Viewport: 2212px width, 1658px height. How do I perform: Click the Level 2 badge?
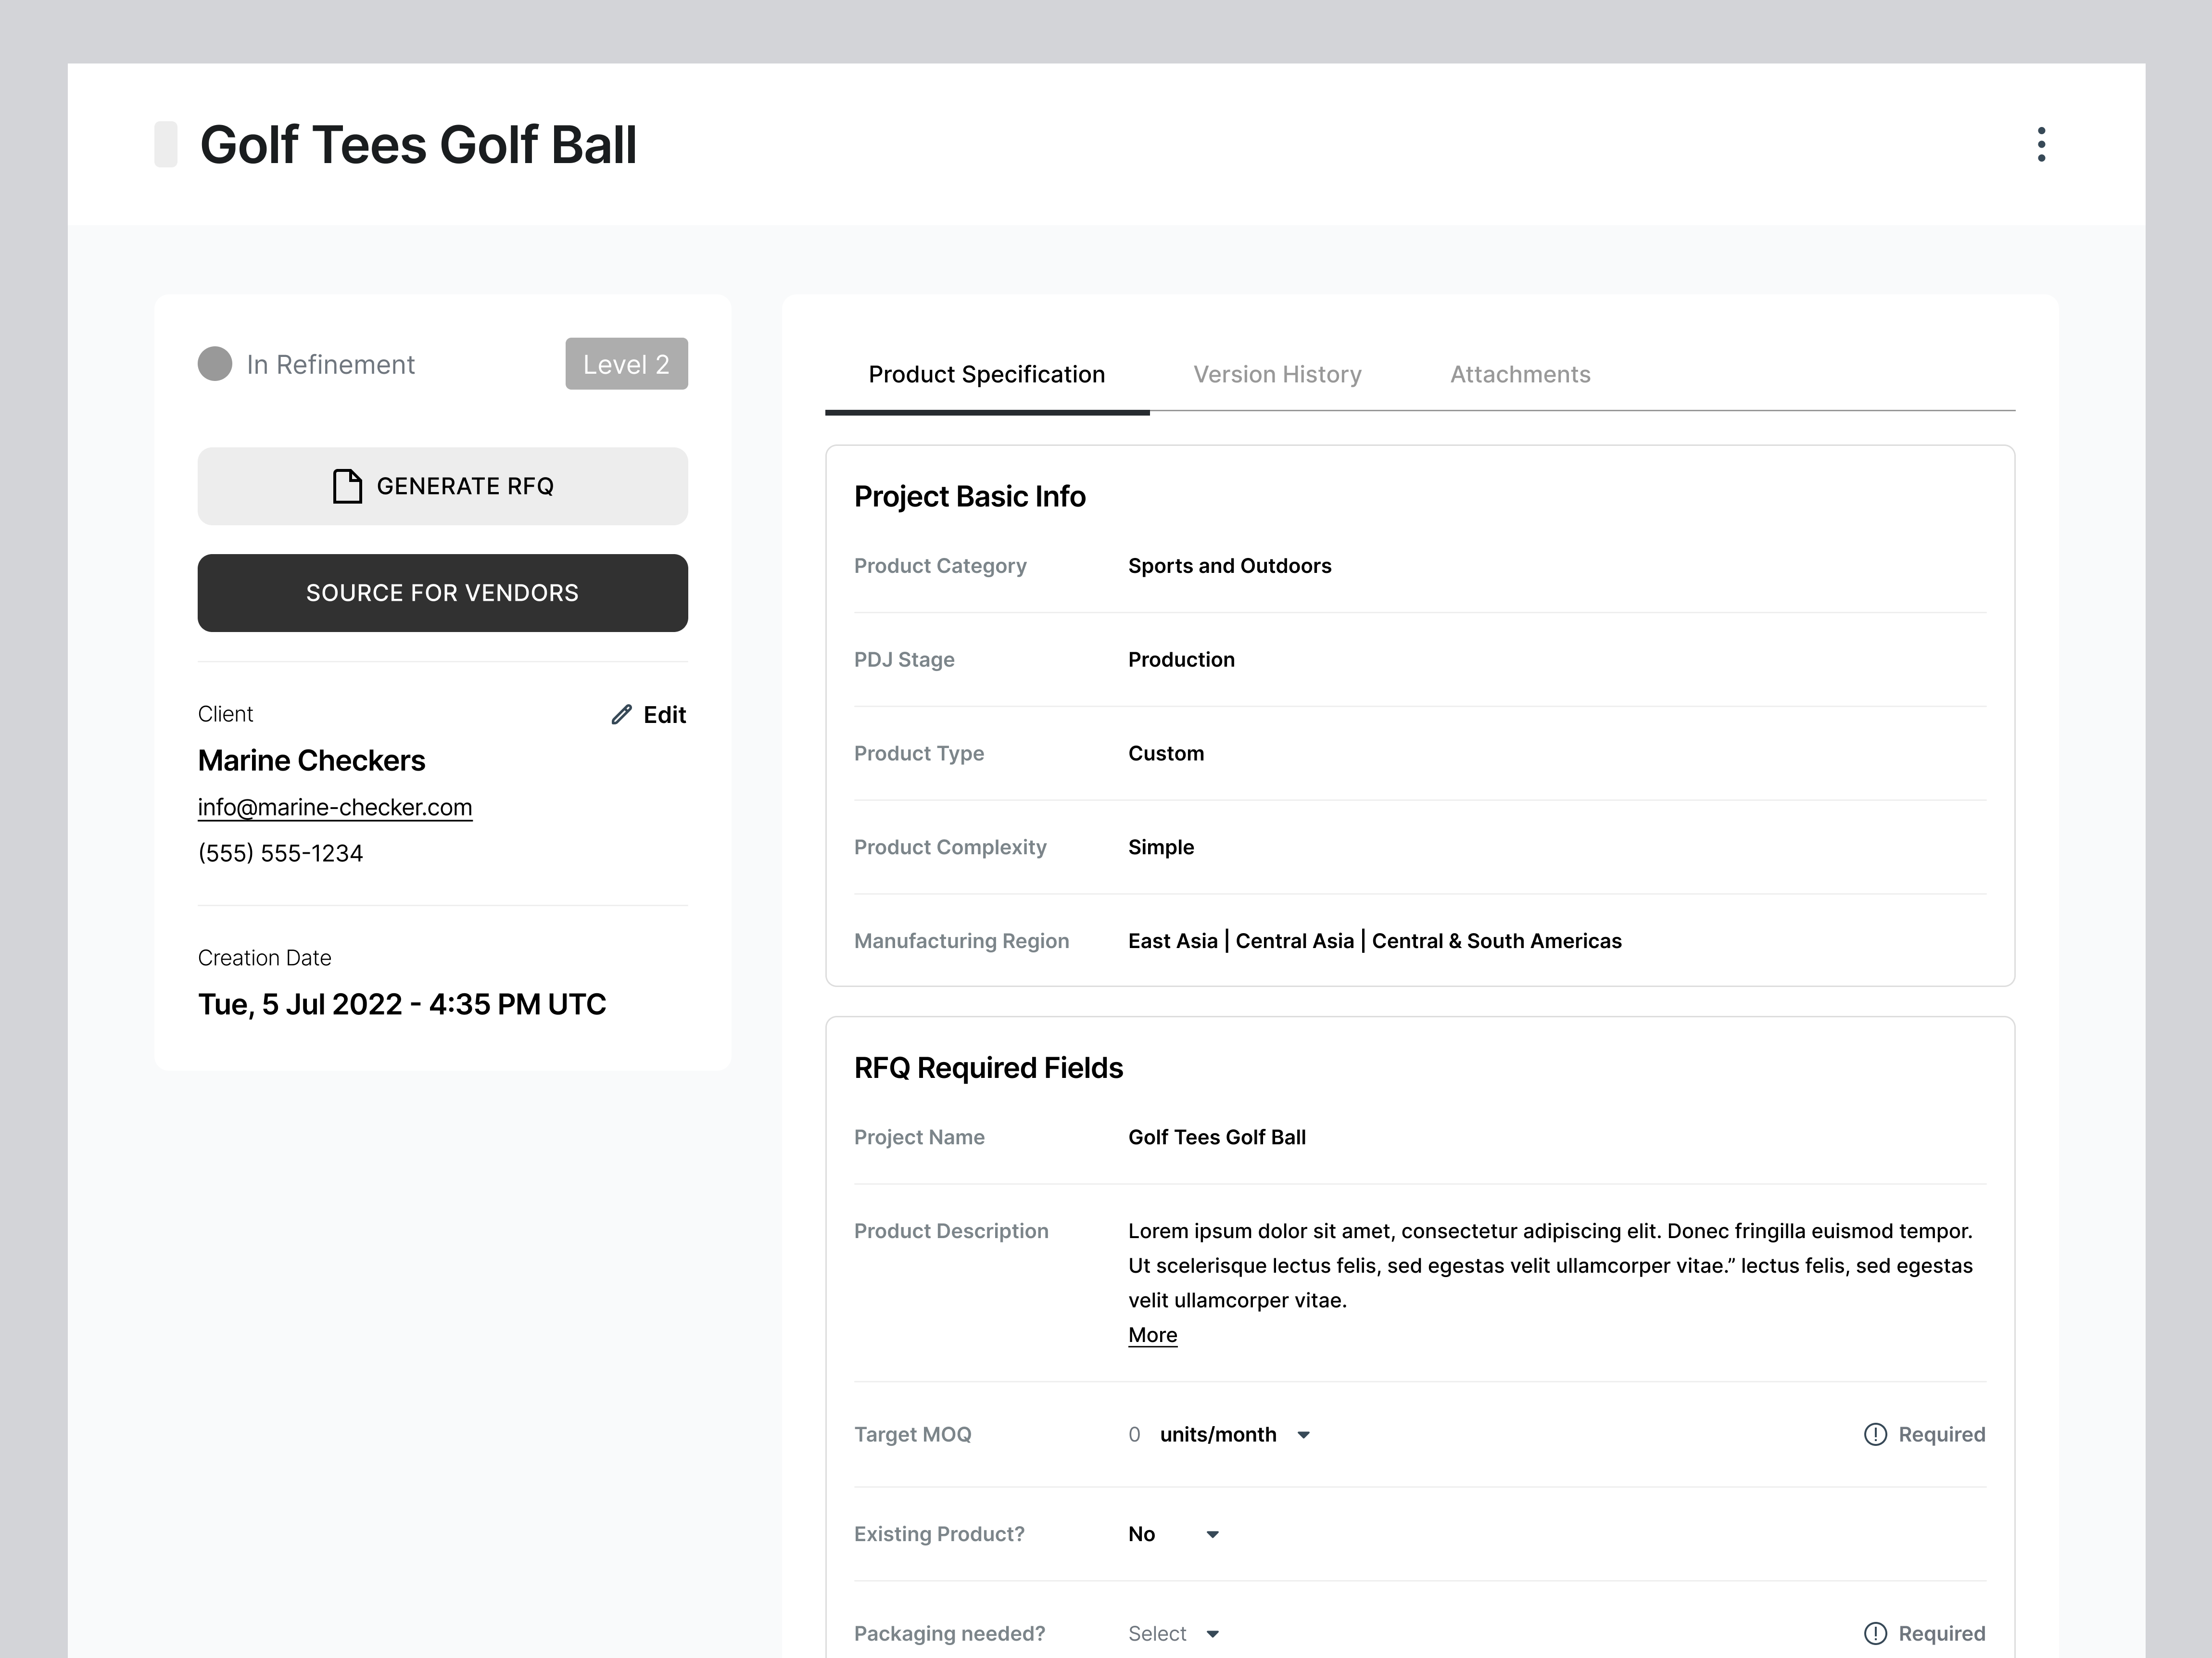pyautogui.click(x=626, y=364)
